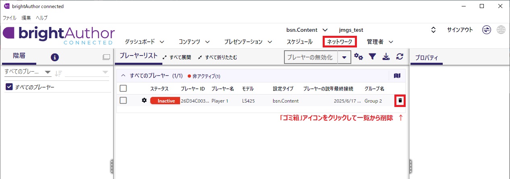The image size is (510, 179).
Task: Open the ダッシュボード menu
Action: coord(145,41)
